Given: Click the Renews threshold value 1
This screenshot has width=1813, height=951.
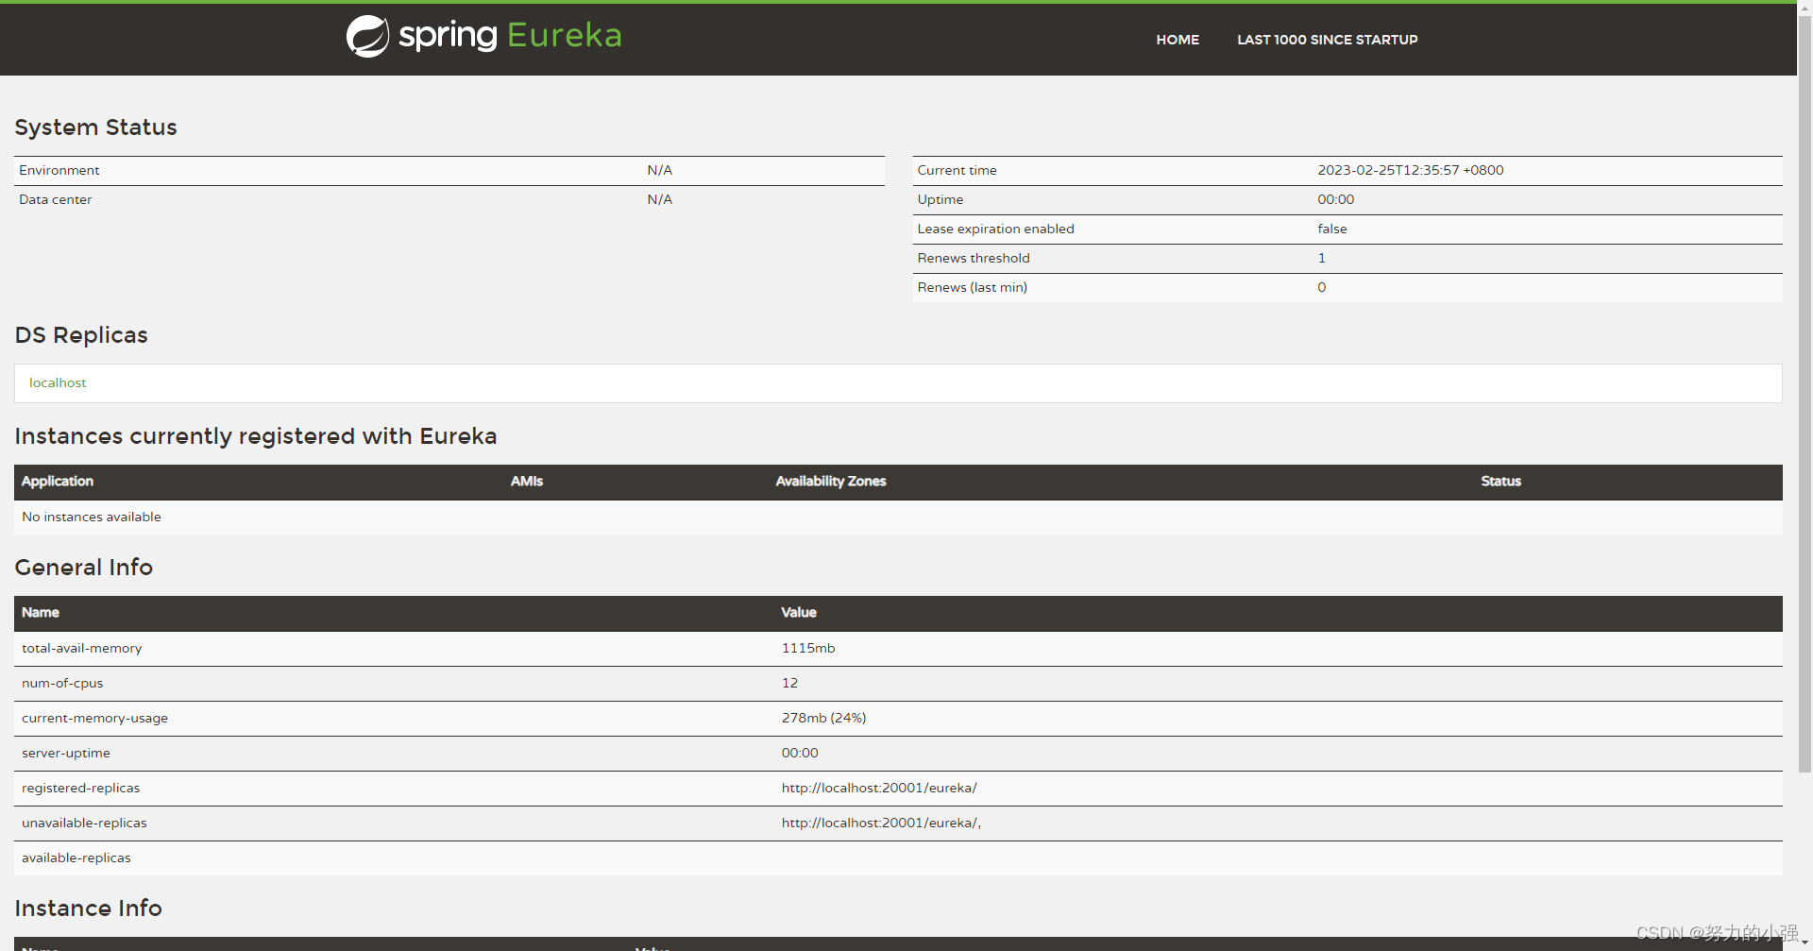Looking at the screenshot, I should [x=1321, y=258].
